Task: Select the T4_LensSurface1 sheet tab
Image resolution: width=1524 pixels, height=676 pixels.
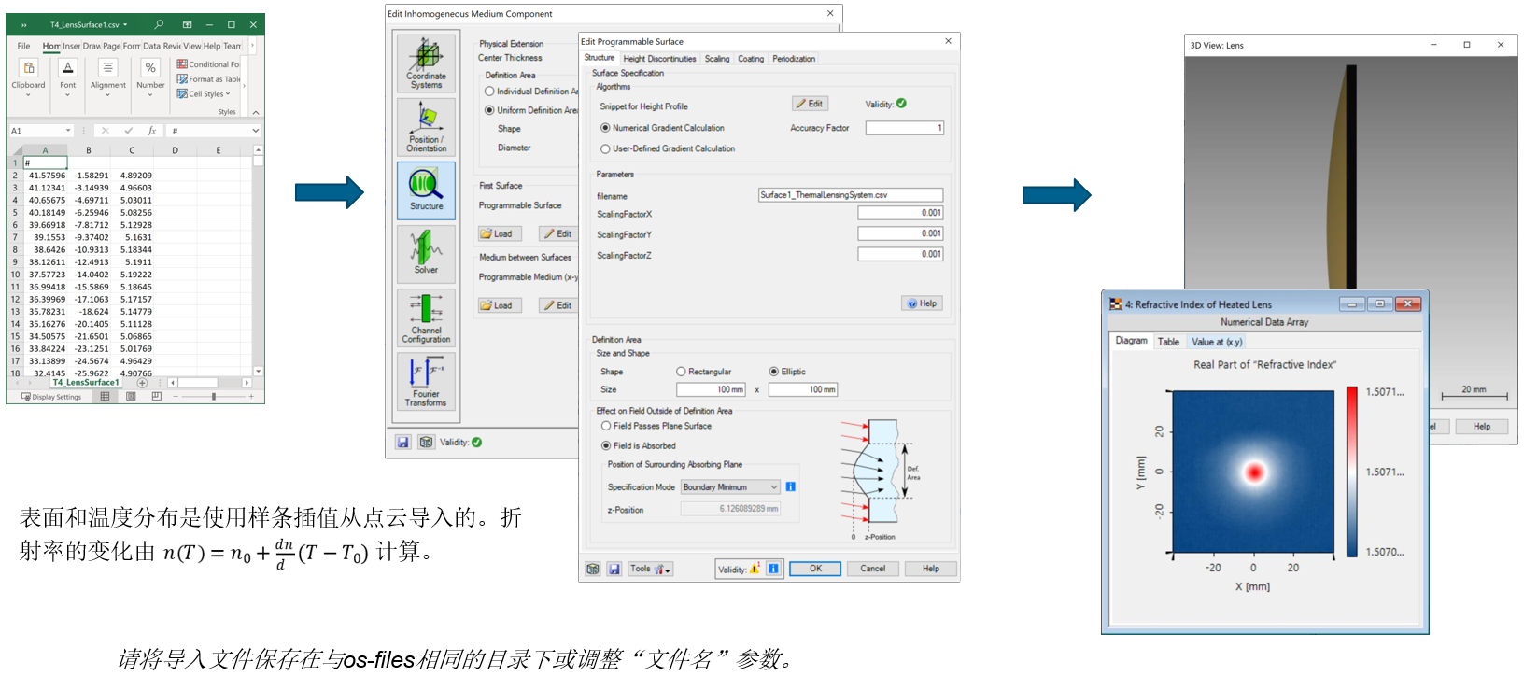Action: coord(86,383)
